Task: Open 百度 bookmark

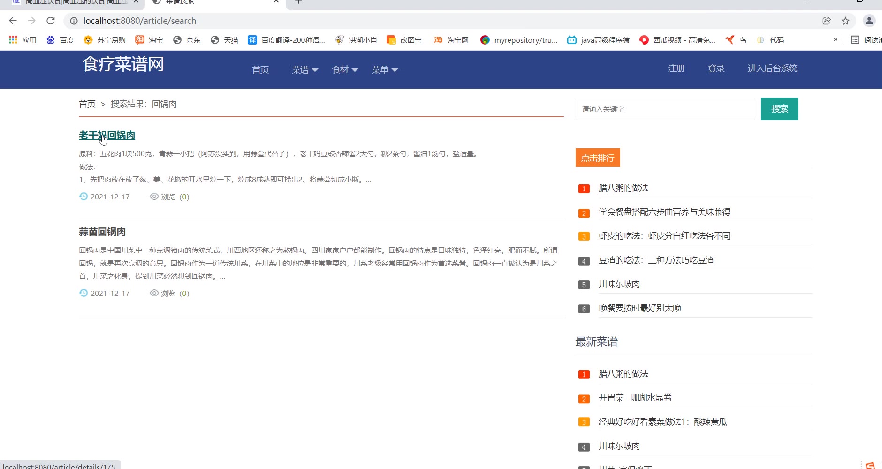Action: click(x=60, y=40)
